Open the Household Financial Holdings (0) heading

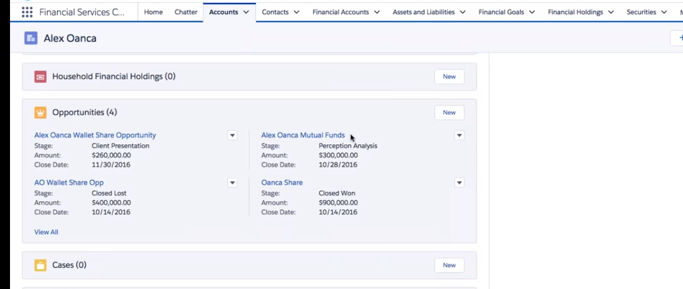click(x=114, y=77)
